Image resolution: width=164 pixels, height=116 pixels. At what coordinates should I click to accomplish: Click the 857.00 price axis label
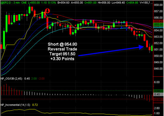coord(158,11)
